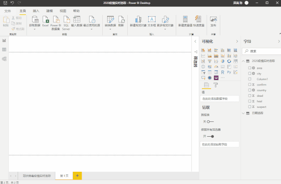Collapse the 字段 pane chevron
This screenshot has height=184, width=281.
279,42
